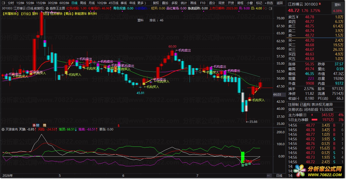This screenshot has height=179, width=346.
Task: Select the 10分钟 period
Action: (x=102, y=3)
